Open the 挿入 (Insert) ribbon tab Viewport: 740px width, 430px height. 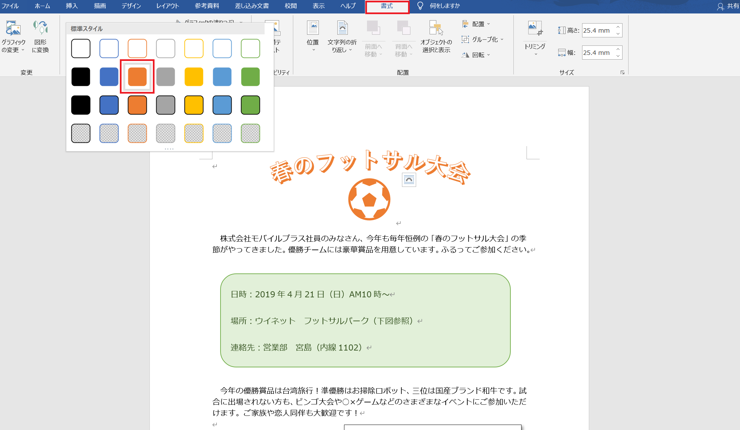pyautogui.click(x=72, y=6)
